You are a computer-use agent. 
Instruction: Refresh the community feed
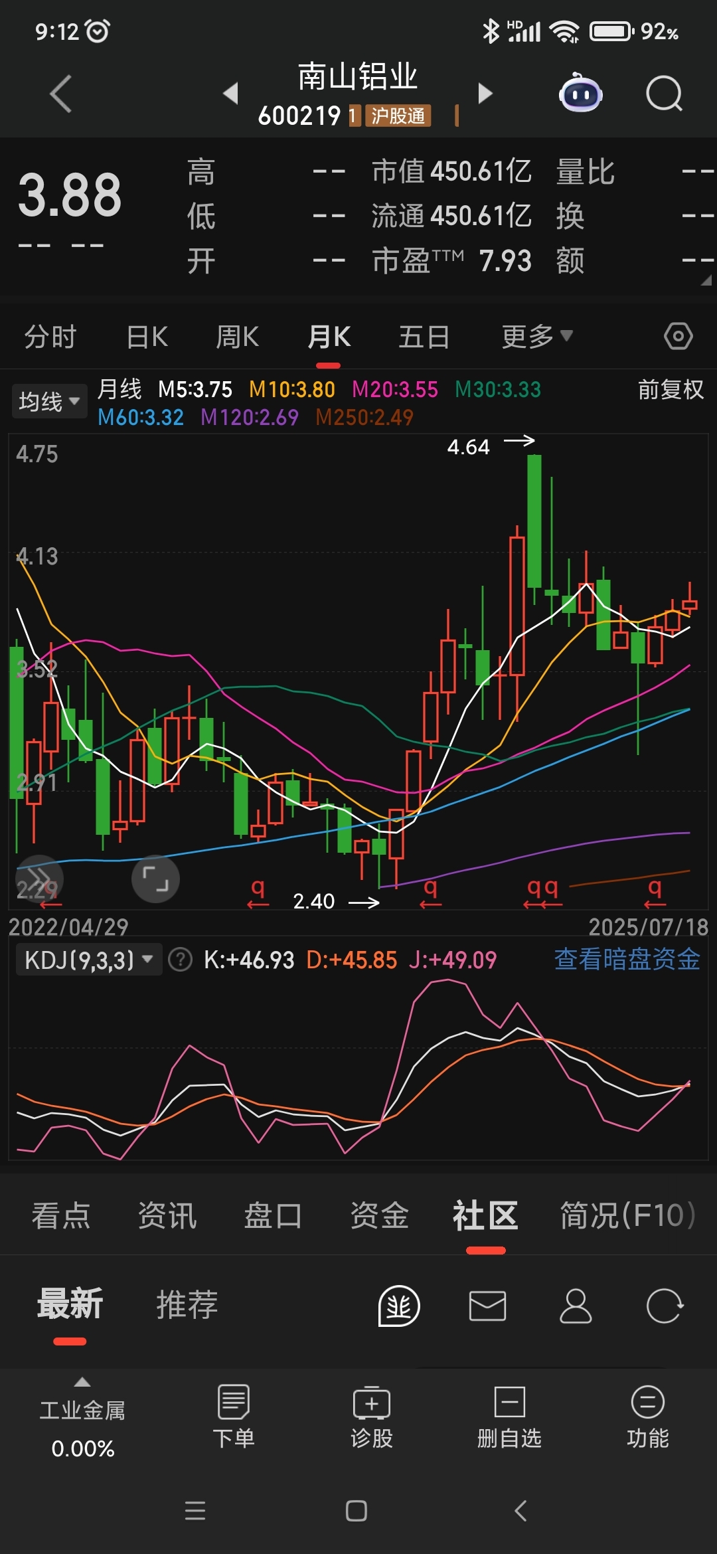point(665,1306)
